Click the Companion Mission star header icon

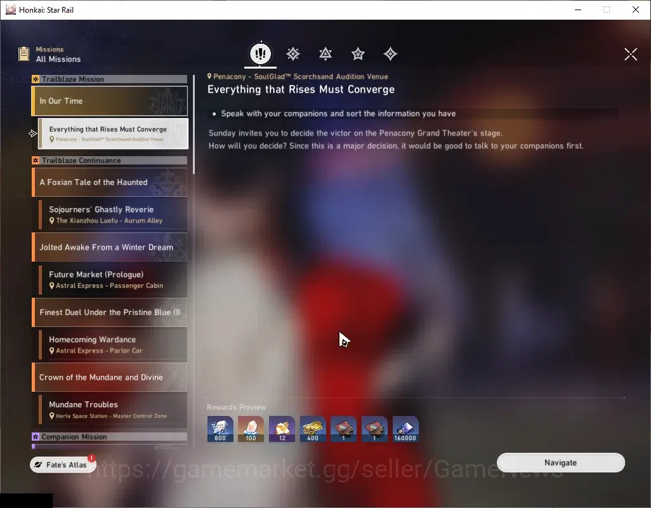click(36, 436)
